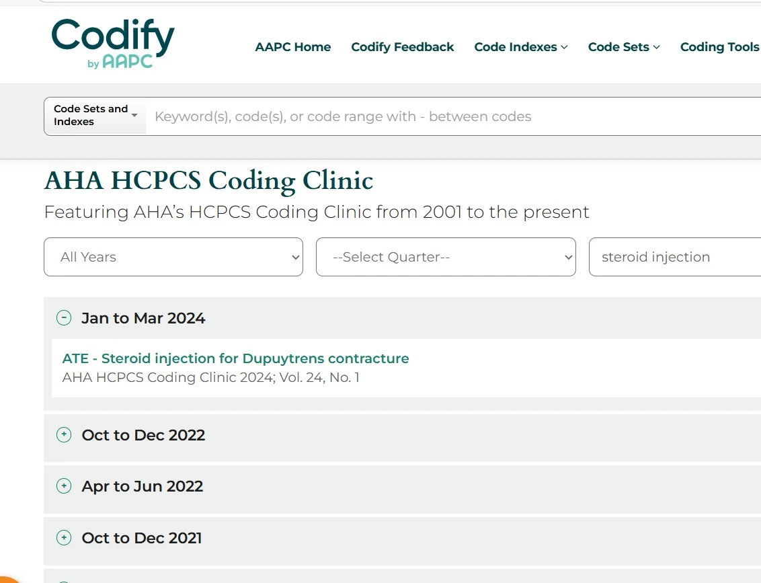Open the Select Quarter dropdown
The width and height of the screenshot is (761, 583).
(446, 257)
